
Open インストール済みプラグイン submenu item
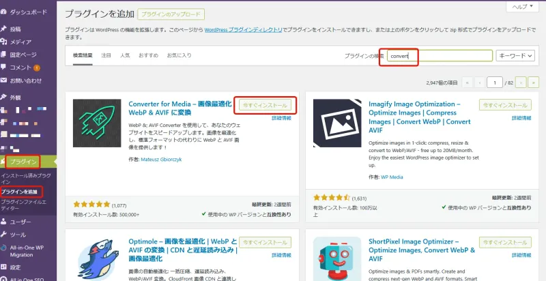[26, 179]
